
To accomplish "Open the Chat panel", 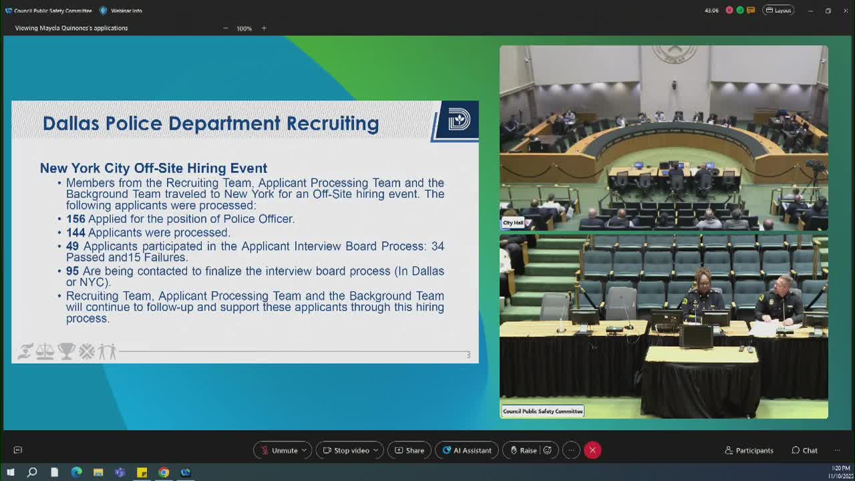I will [x=804, y=450].
